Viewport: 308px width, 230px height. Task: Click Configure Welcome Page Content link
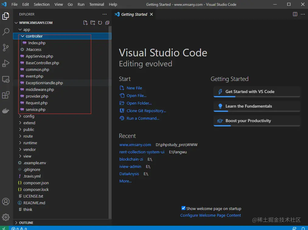click(211, 215)
